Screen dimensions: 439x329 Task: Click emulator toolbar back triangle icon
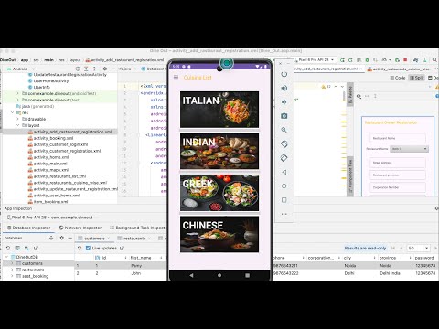tap(284, 172)
